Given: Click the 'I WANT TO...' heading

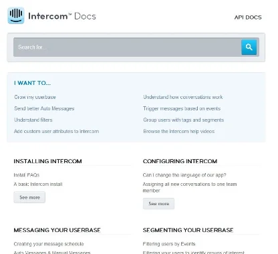Looking at the screenshot, I should click(x=32, y=83).
